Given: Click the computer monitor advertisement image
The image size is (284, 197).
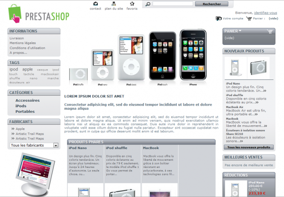Looking at the screenshot, I should [x=35, y=174].
